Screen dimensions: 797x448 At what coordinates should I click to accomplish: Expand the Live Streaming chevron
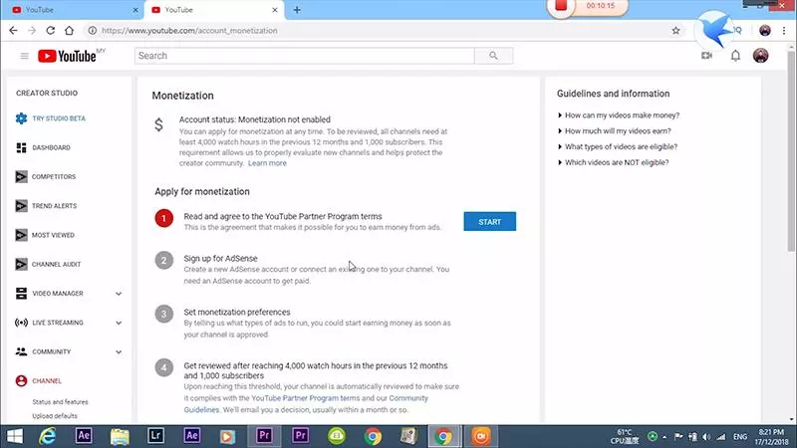(119, 323)
